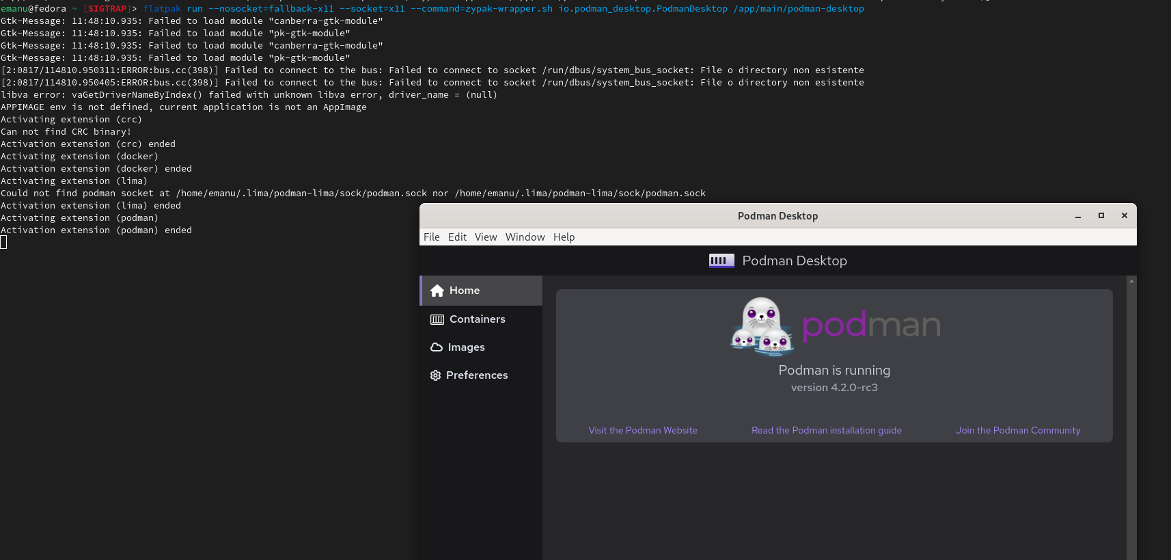Open the File menu

point(432,237)
